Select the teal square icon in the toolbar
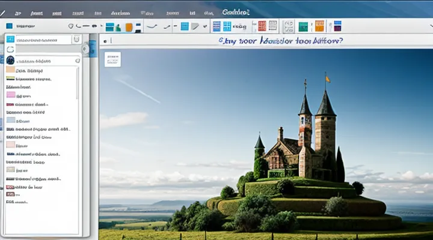This screenshot has width=433, height=240. 303,26
